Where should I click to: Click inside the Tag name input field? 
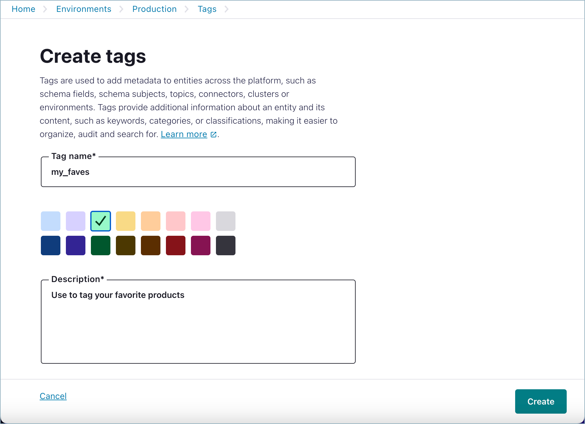pyautogui.click(x=198, y=171)
